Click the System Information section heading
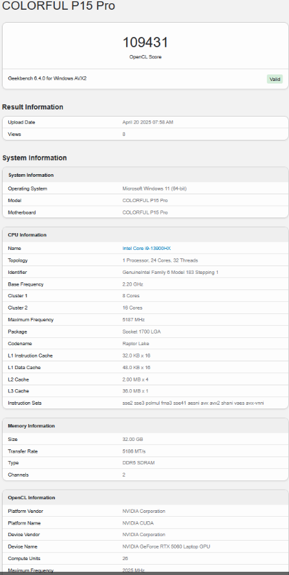 click(x=34, y=158)
